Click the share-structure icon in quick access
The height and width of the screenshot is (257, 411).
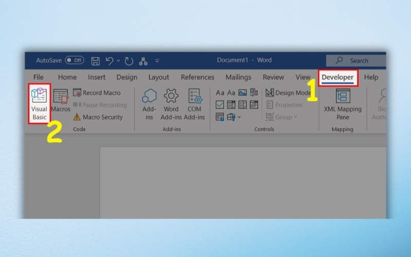point(143,61)
